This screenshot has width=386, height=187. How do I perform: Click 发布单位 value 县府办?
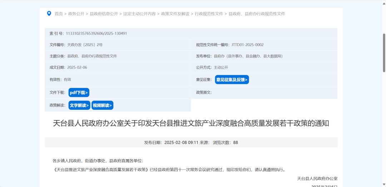248,56
